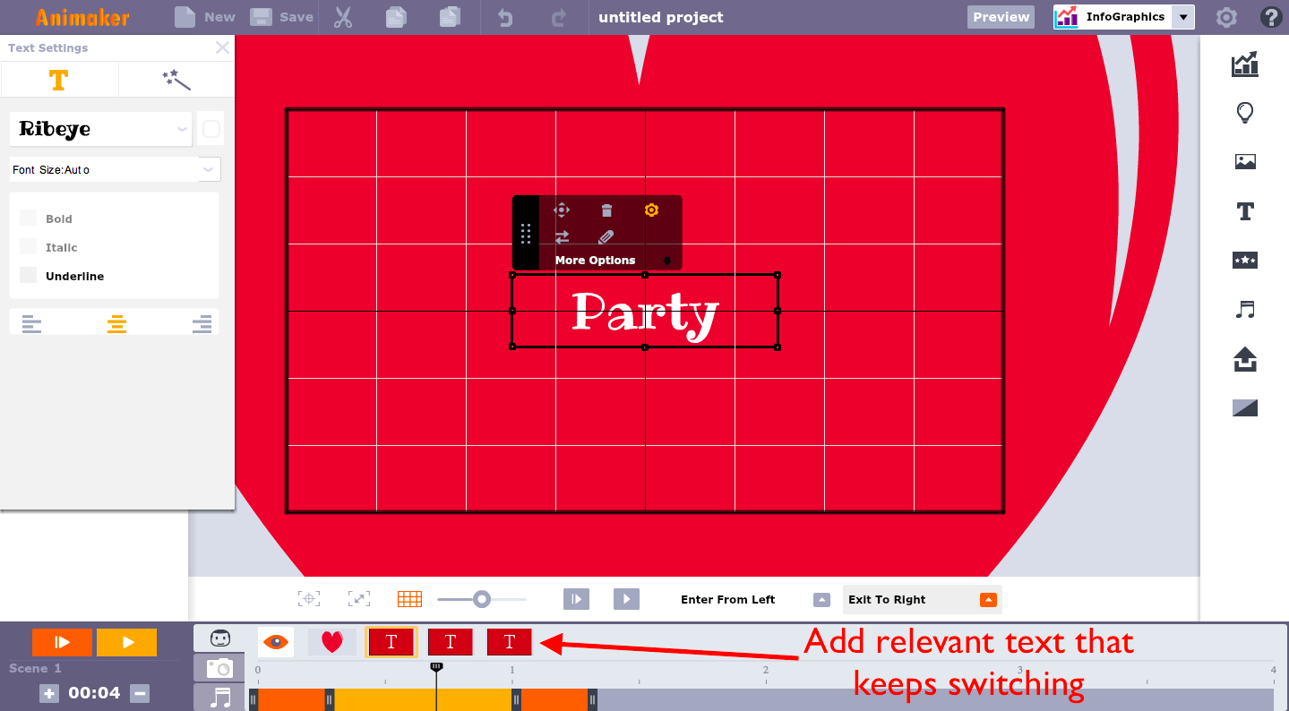The height and width of the screenshot is (711, 1289).
Task: Align text to the center
Action: click(x=116, y=324)
